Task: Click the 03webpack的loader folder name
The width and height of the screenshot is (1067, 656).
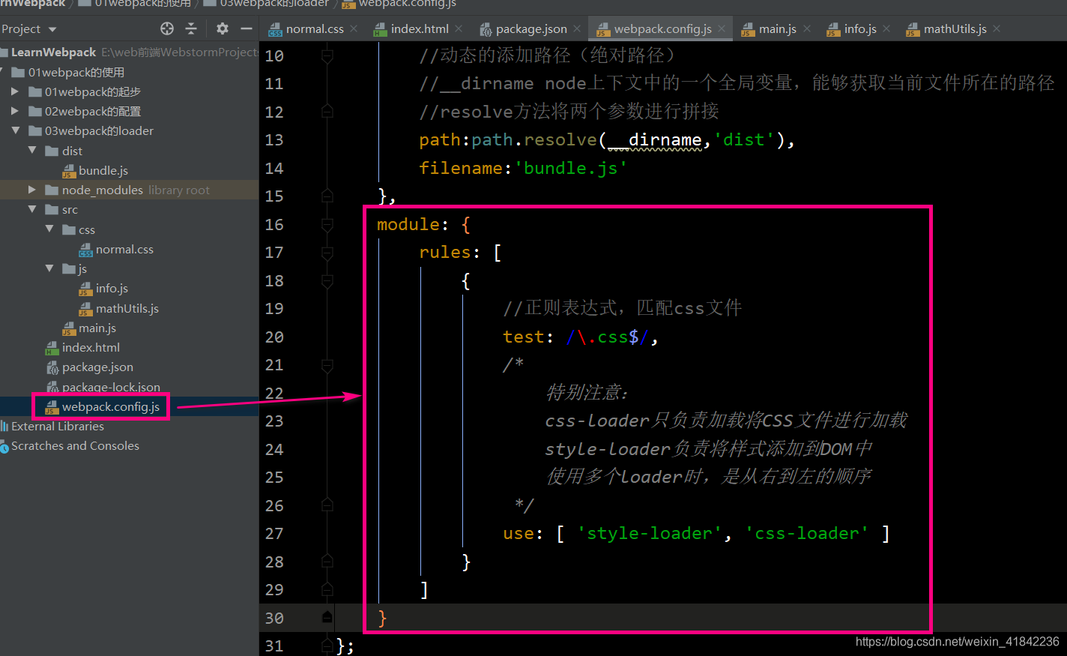Action: point(99,130)
